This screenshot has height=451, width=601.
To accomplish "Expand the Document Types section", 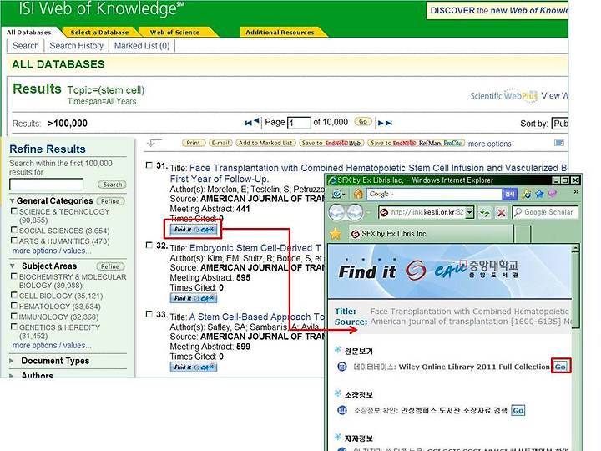I will pos(12,361).
